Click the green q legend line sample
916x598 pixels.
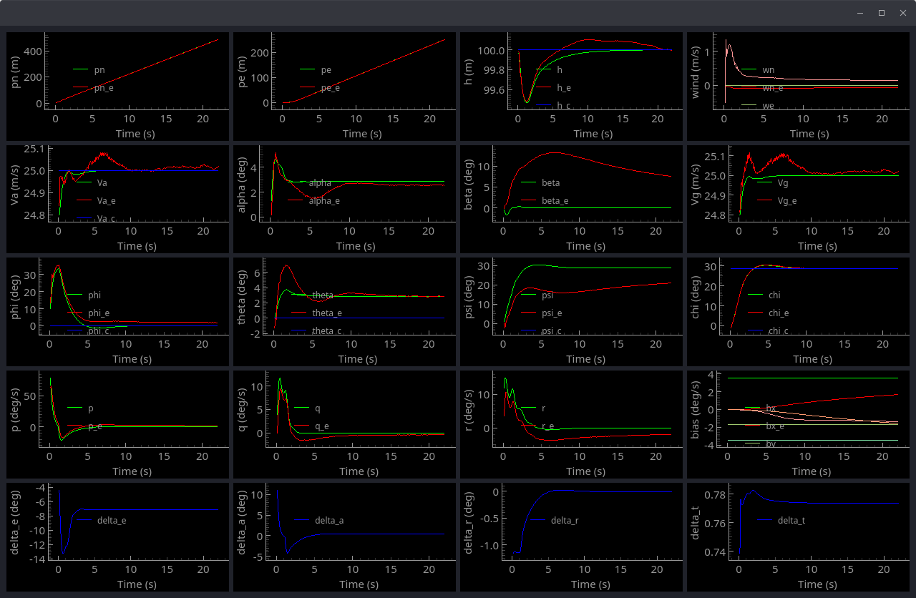pyautogui.click(x=301, y=408)
